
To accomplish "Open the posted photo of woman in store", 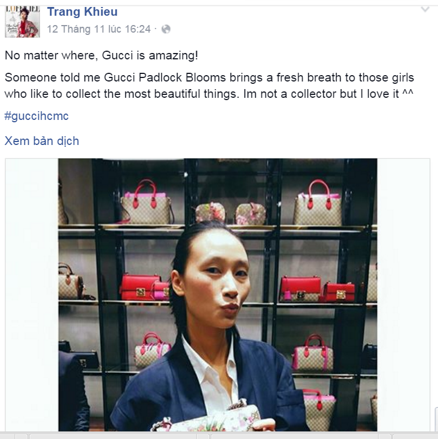I will tap(218, 295).
